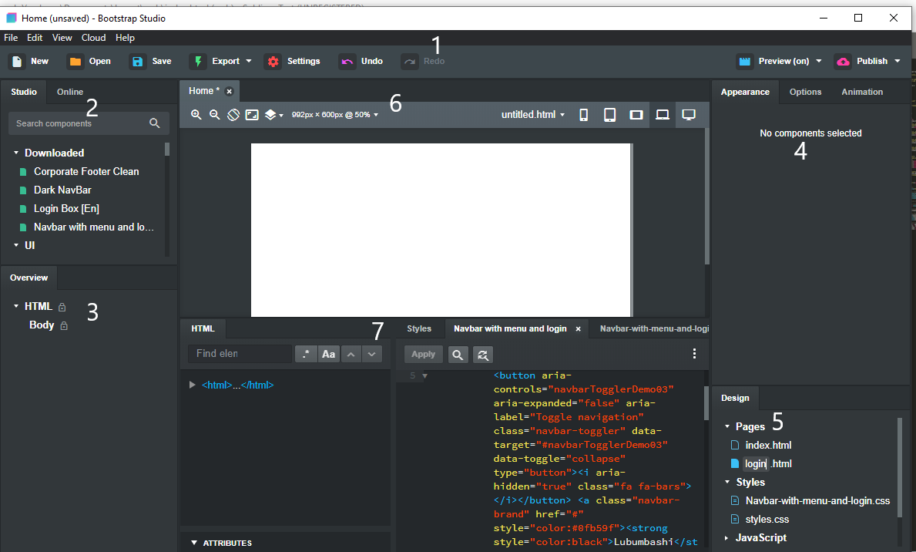Switch to the phone device preview size
This screenshot has height=552, width=916.
(584, 115)
